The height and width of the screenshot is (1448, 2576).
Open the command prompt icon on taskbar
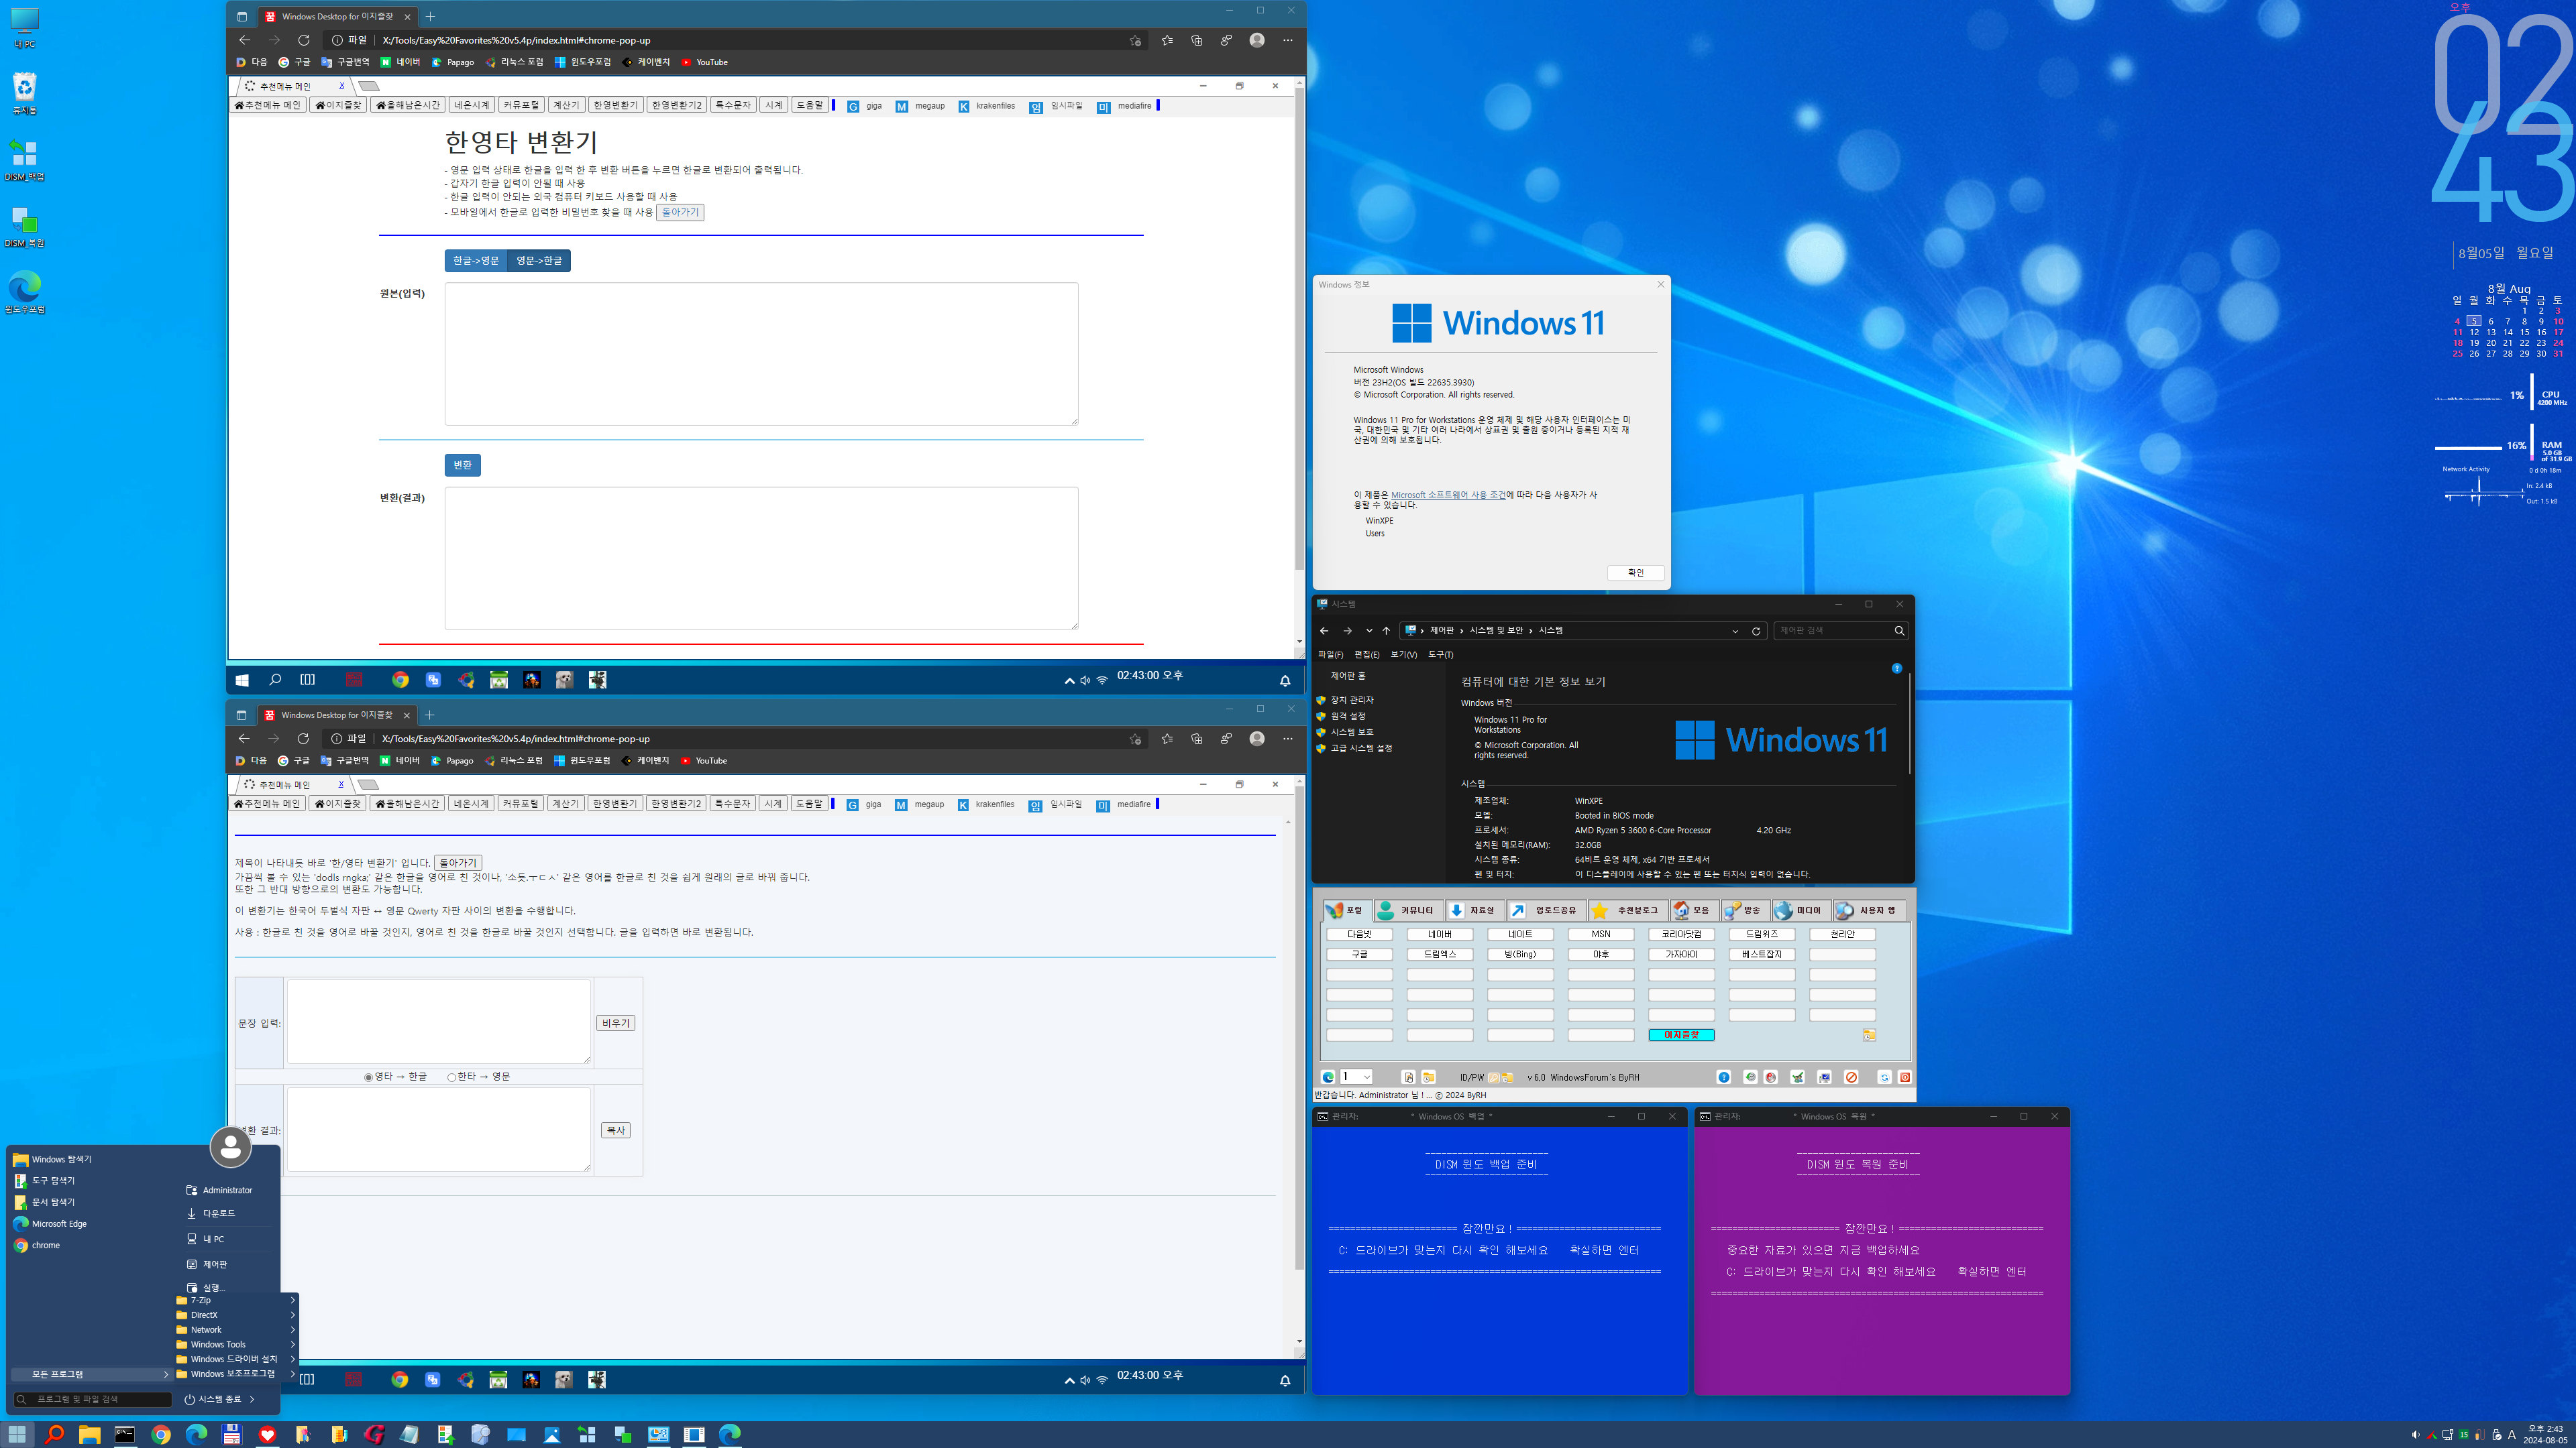click(x=125, y=1434)
